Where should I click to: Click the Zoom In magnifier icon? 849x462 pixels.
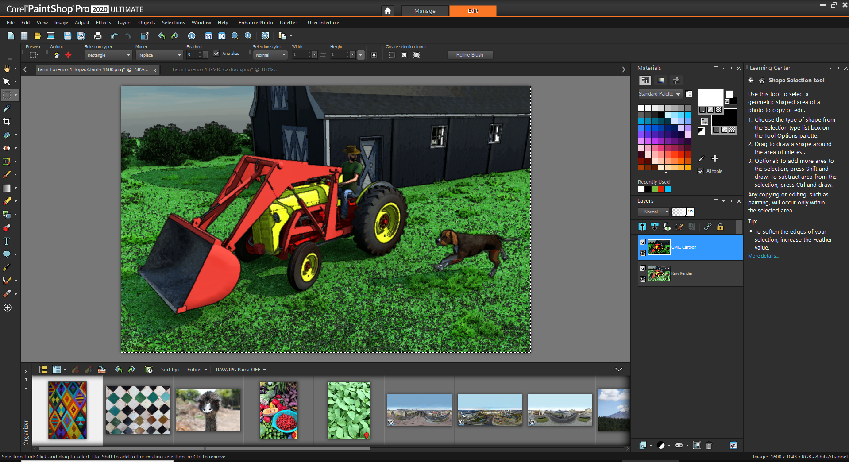click(248, 36)
